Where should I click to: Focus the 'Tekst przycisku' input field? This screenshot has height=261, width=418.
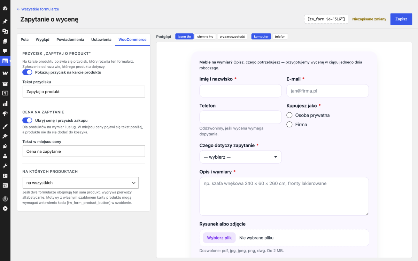coord(84,92)
